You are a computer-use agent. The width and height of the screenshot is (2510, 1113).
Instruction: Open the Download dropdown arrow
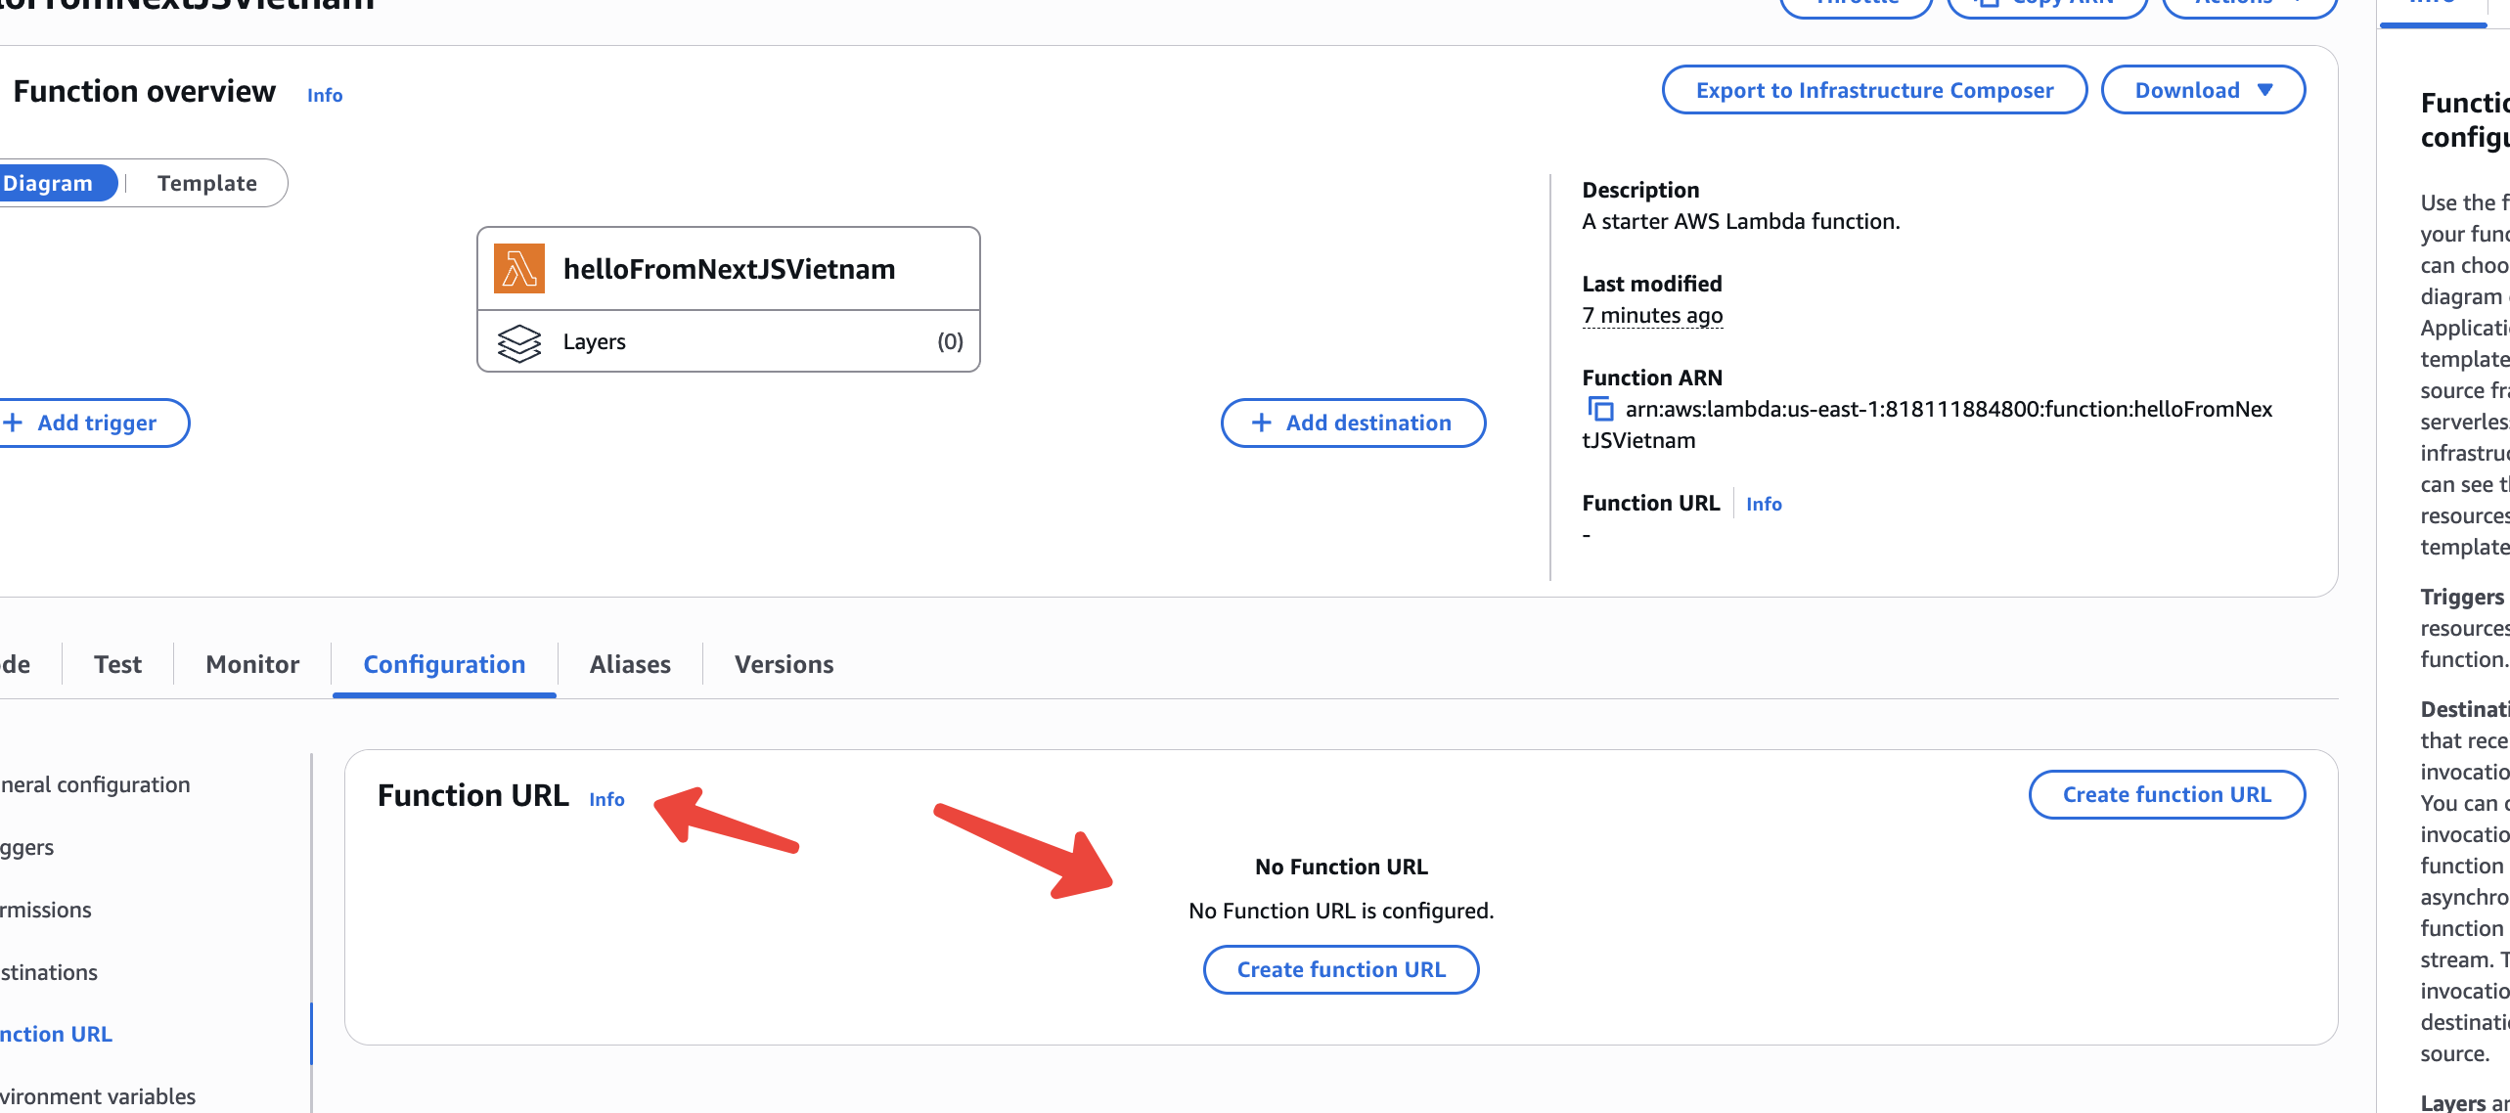(2264, 90)
